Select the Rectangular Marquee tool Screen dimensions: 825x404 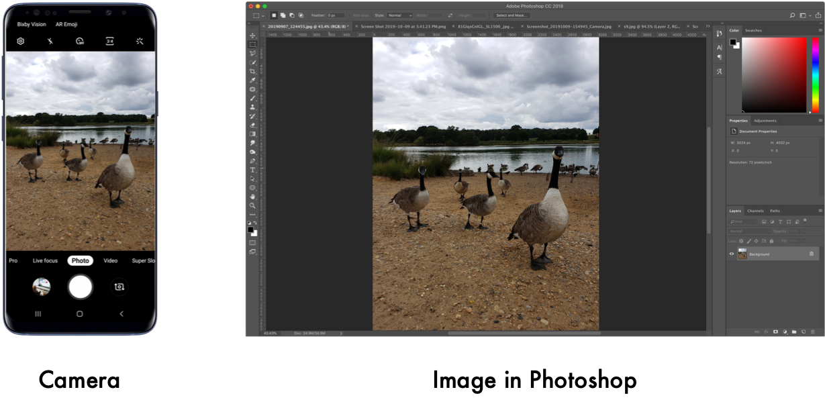coord(252,44)
